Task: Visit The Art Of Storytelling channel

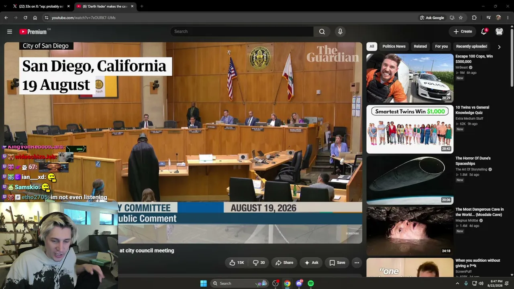Action: (471, 169)
